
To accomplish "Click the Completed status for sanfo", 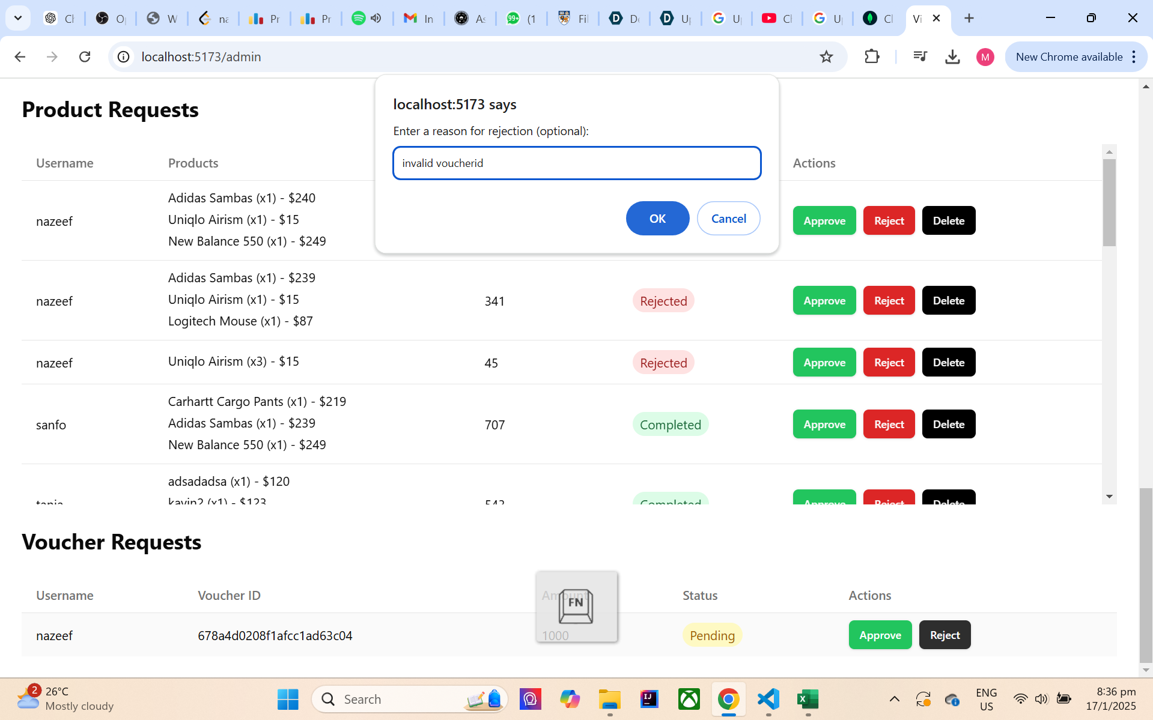I will pos(670,425).
